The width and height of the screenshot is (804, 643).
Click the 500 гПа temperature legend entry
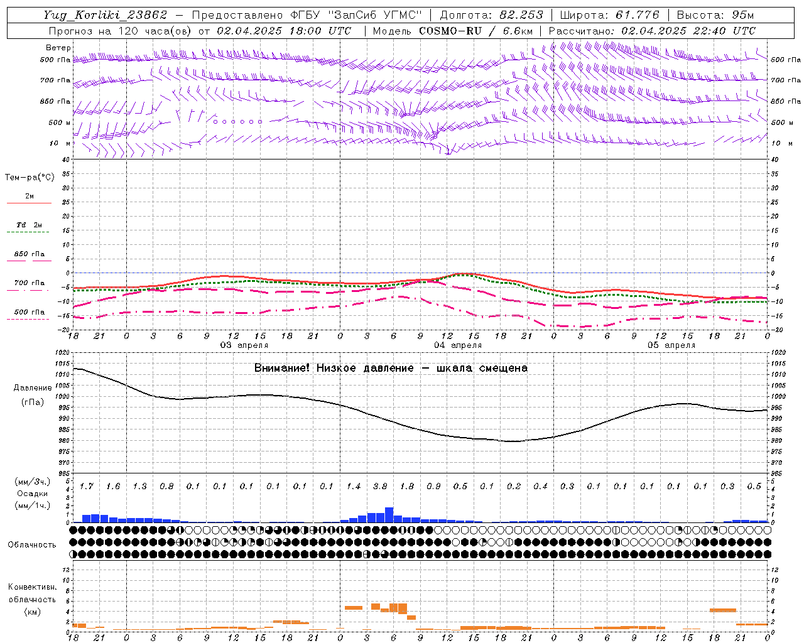click(x=30, y=312)
